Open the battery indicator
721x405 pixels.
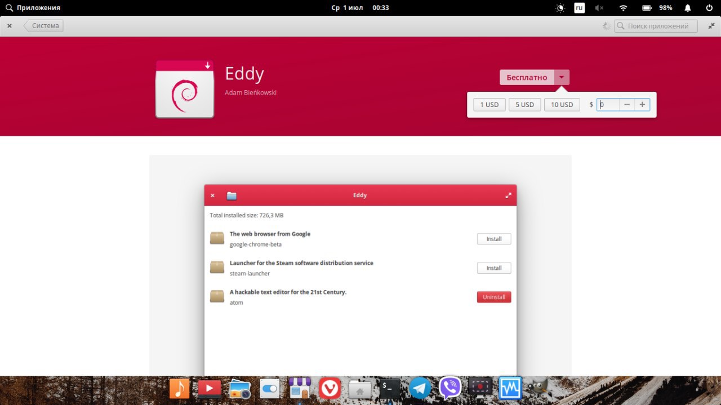tap(647, 8)
